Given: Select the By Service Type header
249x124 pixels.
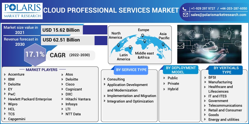Looking at the screenshot, I should pyautogui.click(x=131, y=70).
